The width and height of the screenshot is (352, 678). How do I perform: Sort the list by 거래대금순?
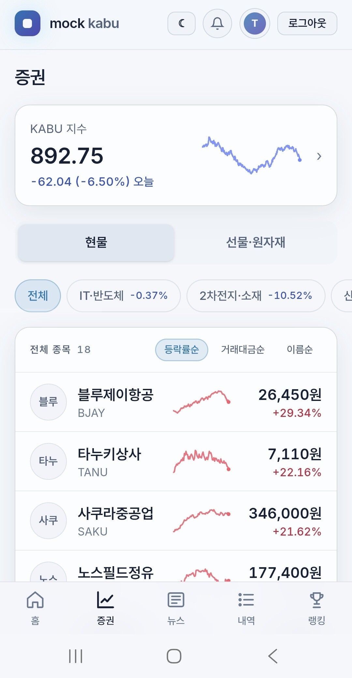click(x=243, y=350)
